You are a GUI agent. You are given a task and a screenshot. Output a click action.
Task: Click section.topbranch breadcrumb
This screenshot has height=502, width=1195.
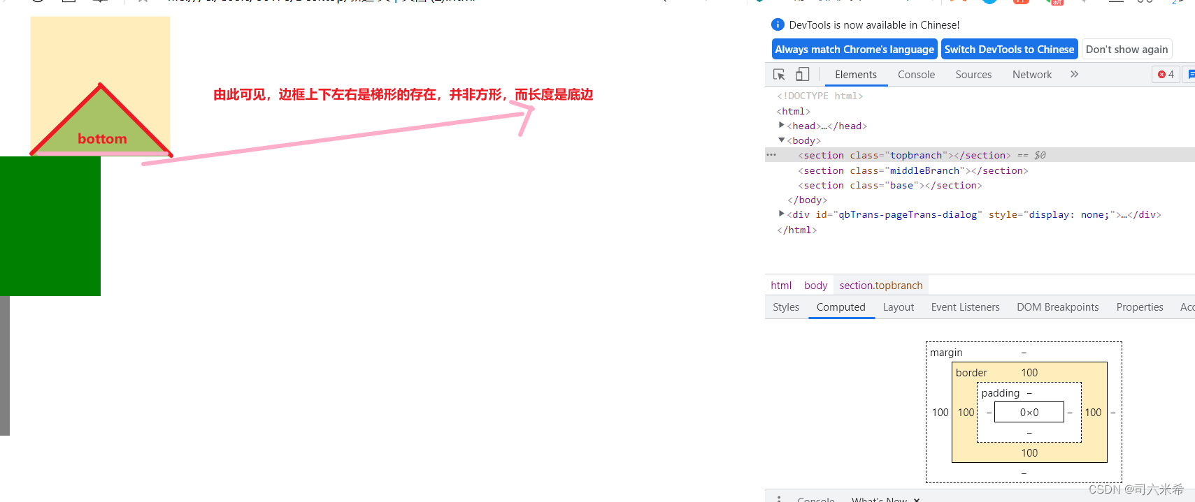click(881, 285)
